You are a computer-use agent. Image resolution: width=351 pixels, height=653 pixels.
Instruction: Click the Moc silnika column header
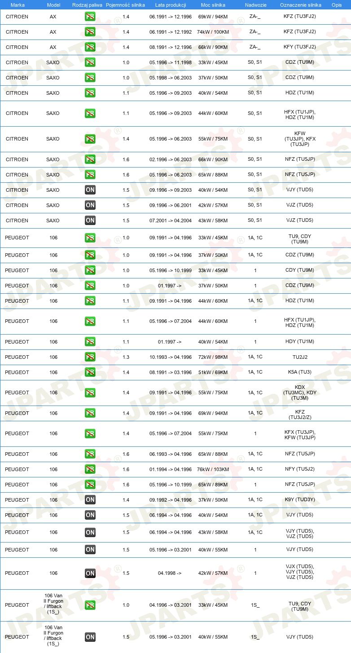(213, 5)
